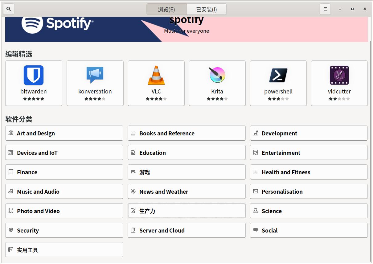Click the Education category icon
The width and height of the screenshot is (373, 264).
pos(133,153)
